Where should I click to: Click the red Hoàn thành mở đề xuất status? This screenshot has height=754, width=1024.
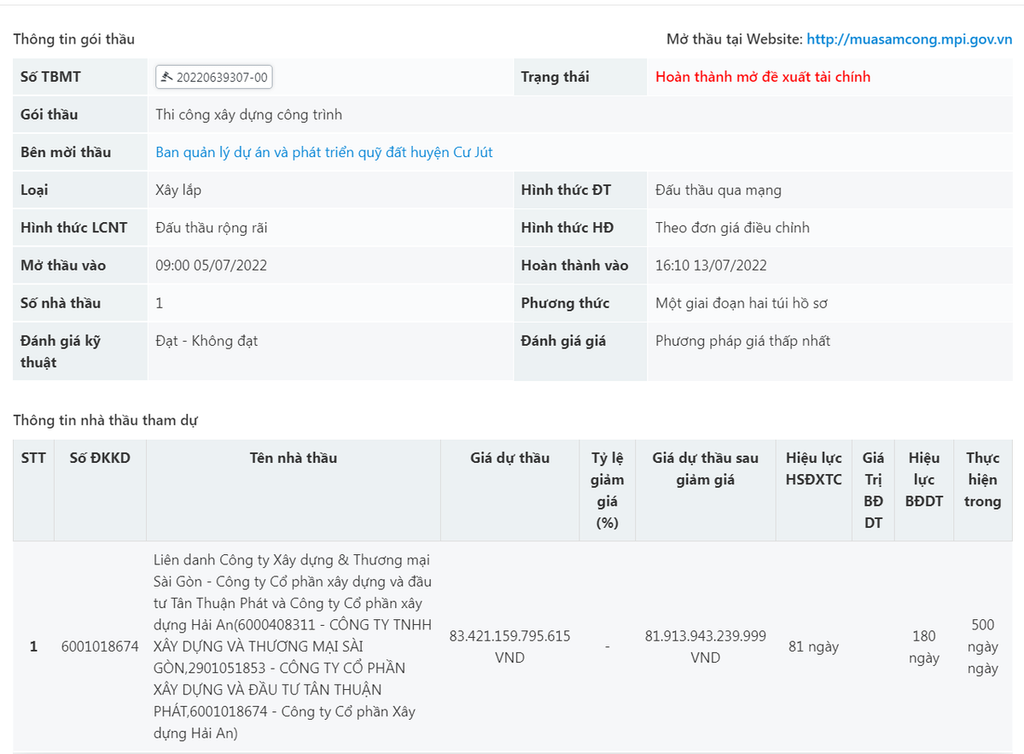[763, 77]
